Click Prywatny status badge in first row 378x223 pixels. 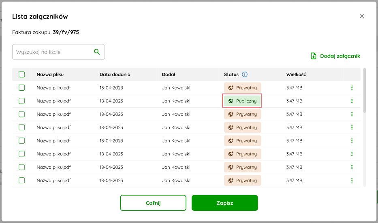click(242, 88)
